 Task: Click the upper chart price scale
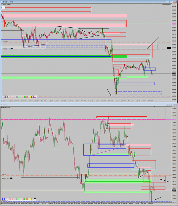click(174, 52)
